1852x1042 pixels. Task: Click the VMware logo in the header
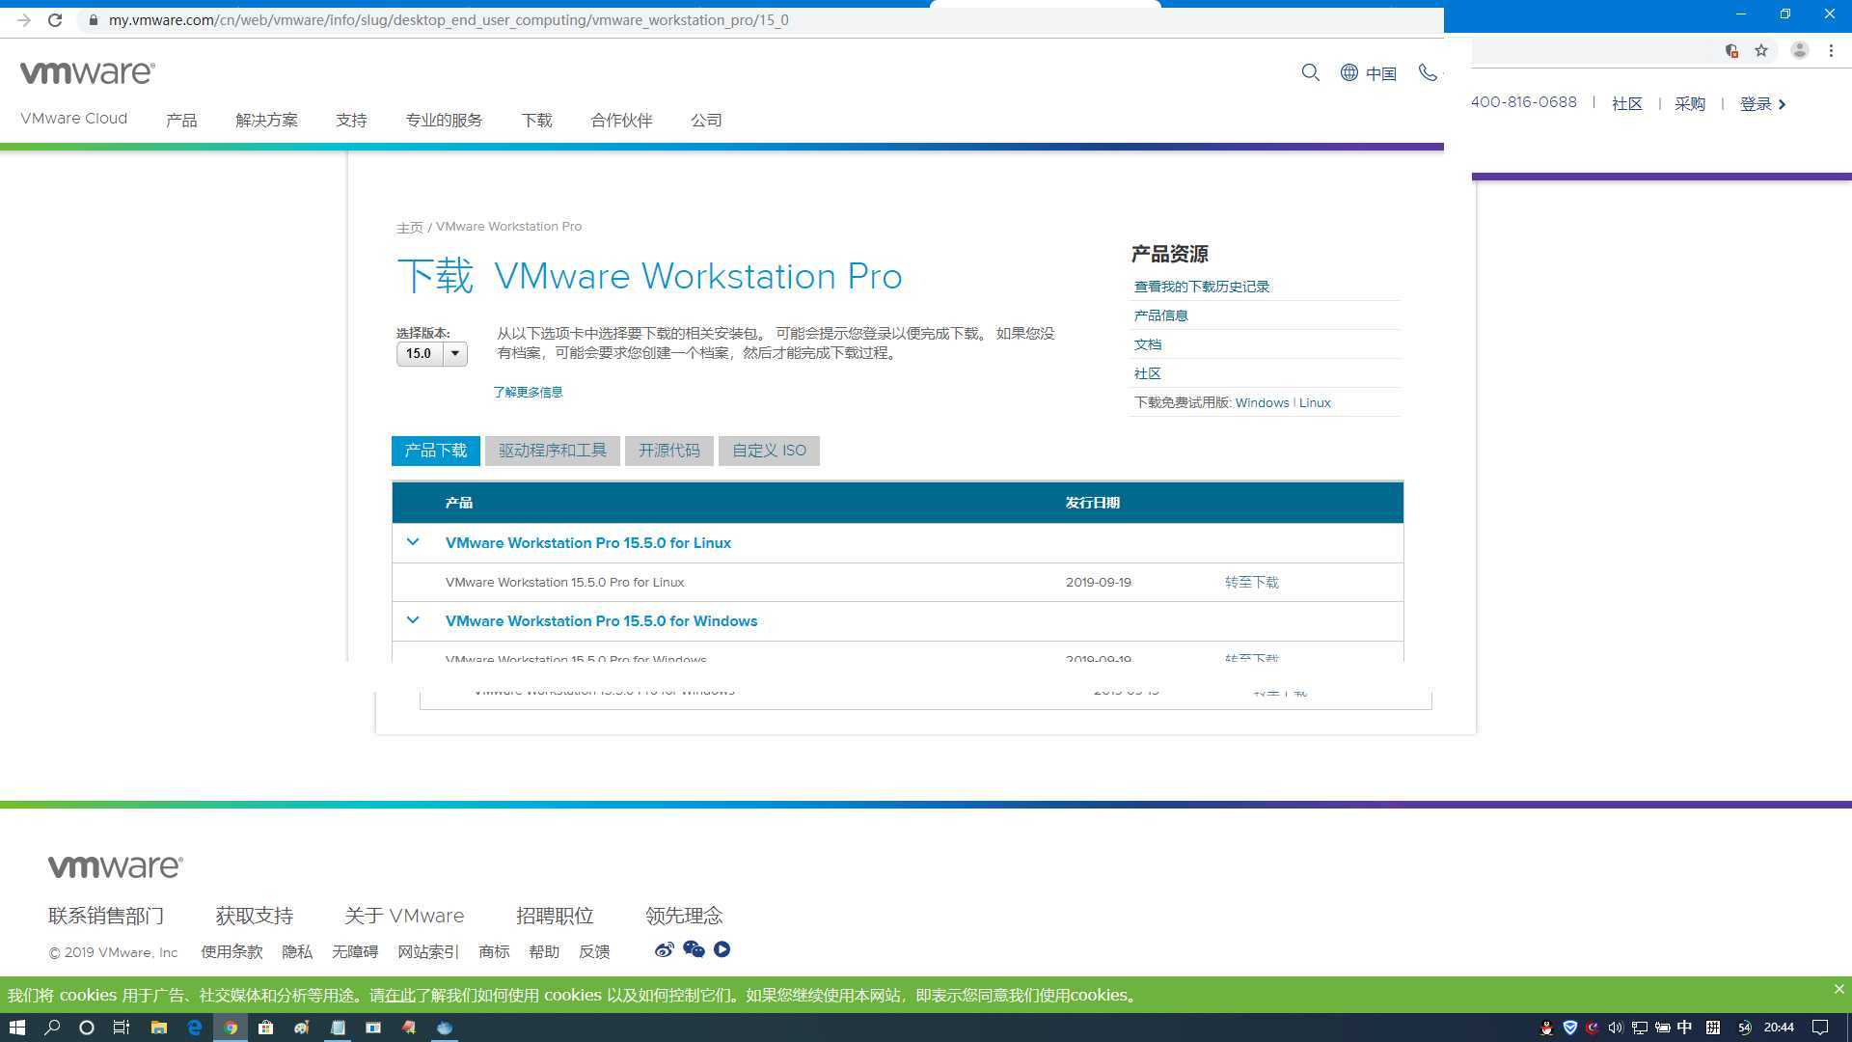(87, 72)
